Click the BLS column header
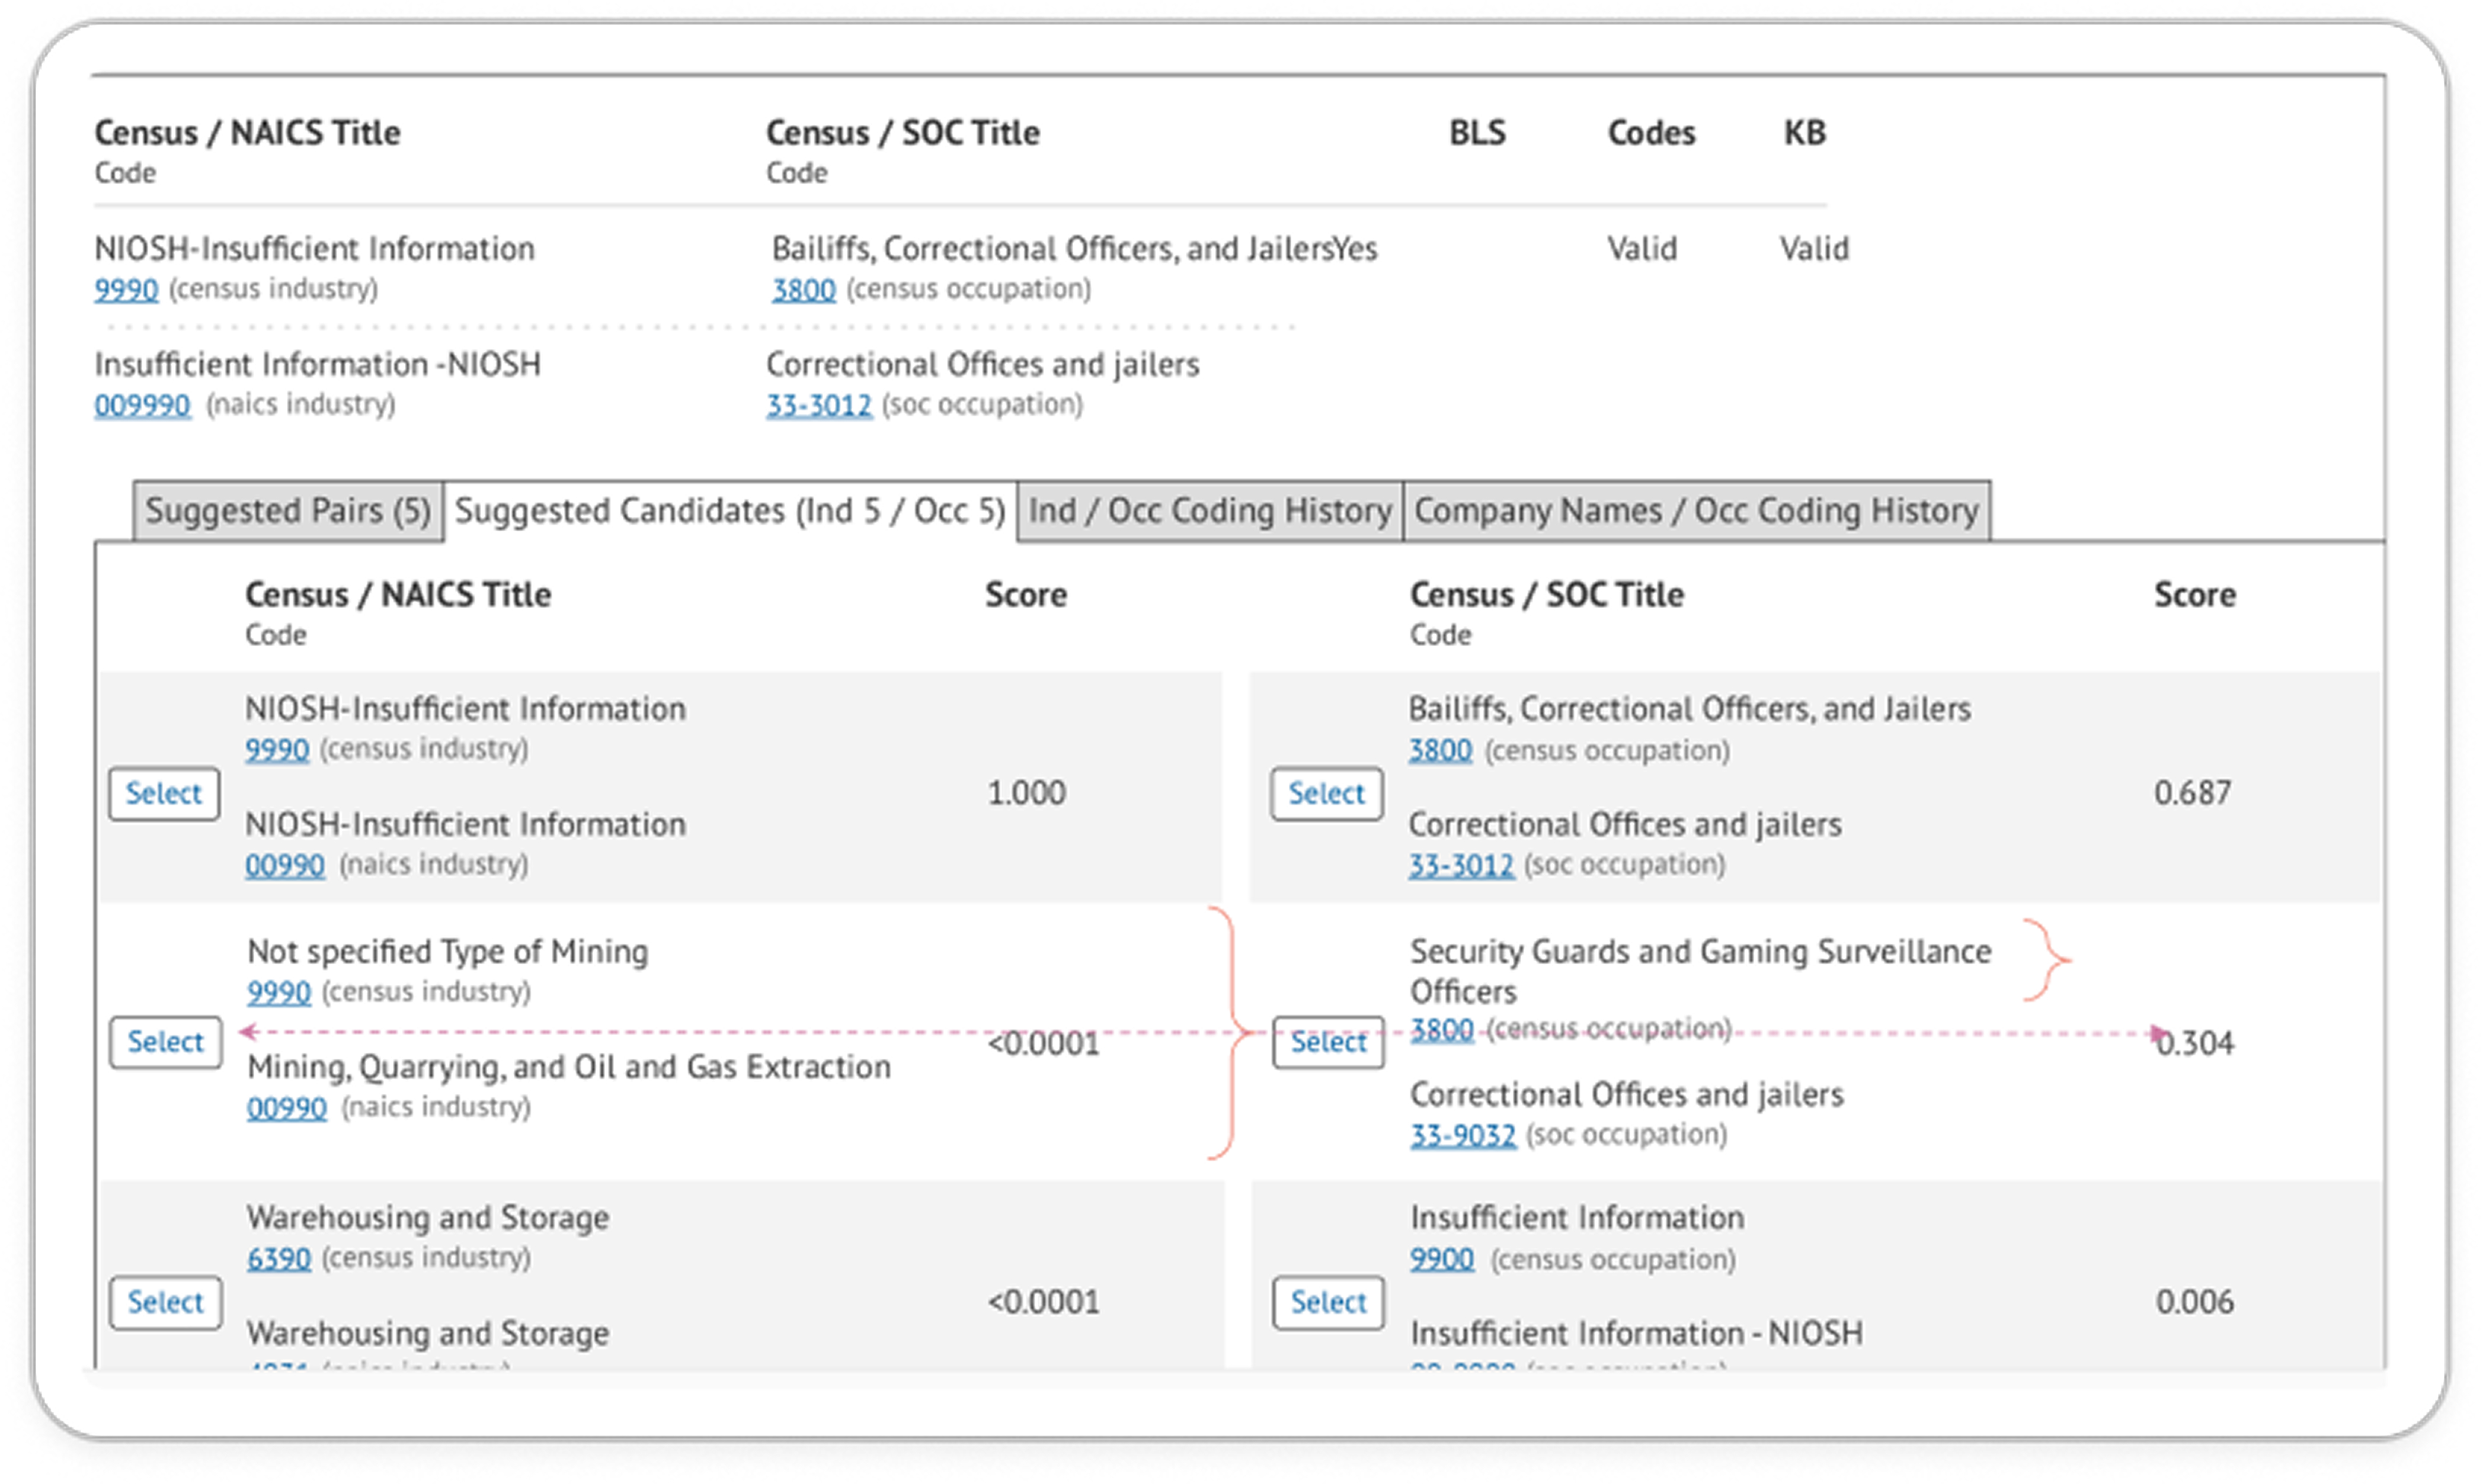The height and width of the screenshot is (1484, 2483). [1477, 133]
